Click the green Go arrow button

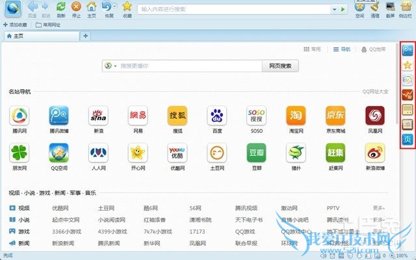[x=343, y=9]
